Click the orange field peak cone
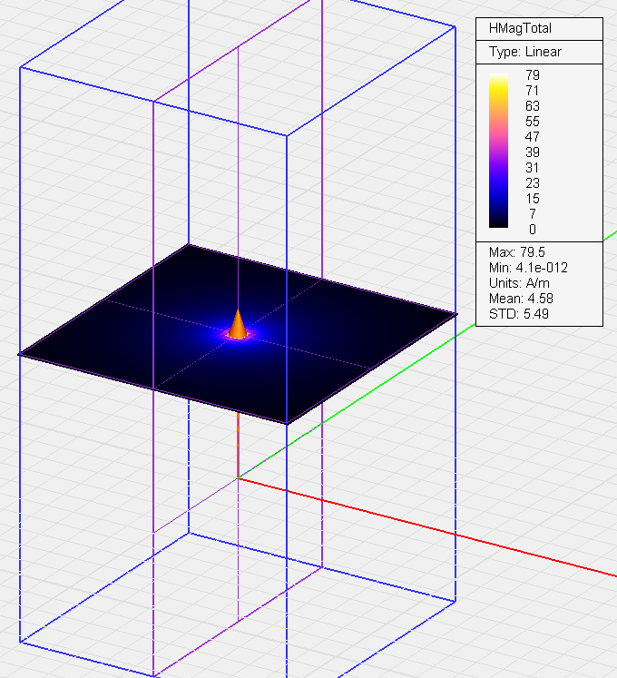Image resolution: width=617 pixels, height=678 pixels. [238, 325]
